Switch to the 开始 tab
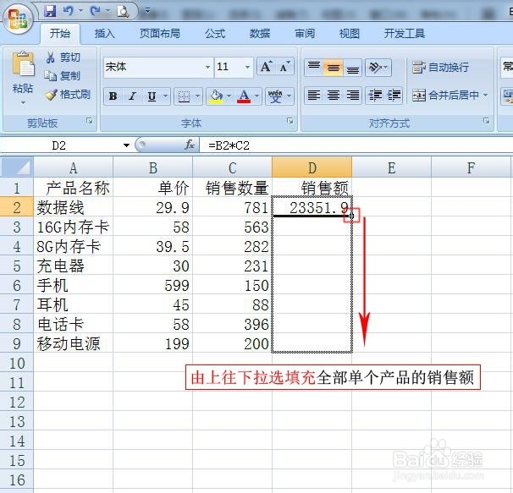Viewport: 513px width, 493px height. pos(60,33)
